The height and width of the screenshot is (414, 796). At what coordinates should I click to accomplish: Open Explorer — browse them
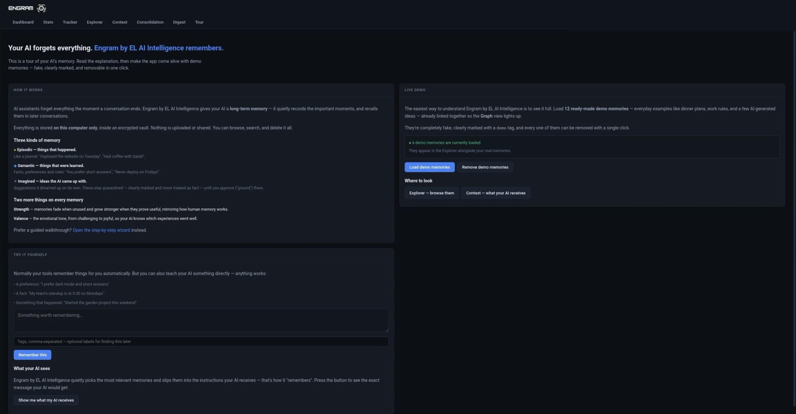click(x=432, y=193)
